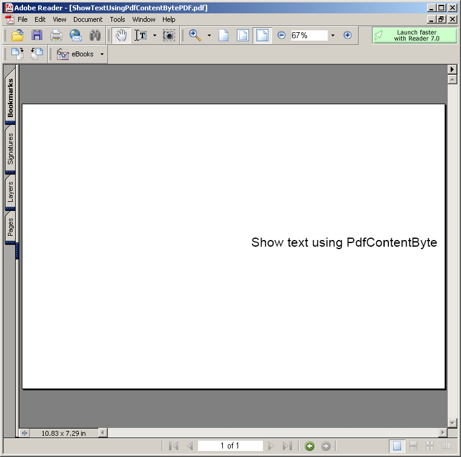
Task: Select the Zoom In magnifier tool
Action: pyautogui.click(x=195, y=35)
